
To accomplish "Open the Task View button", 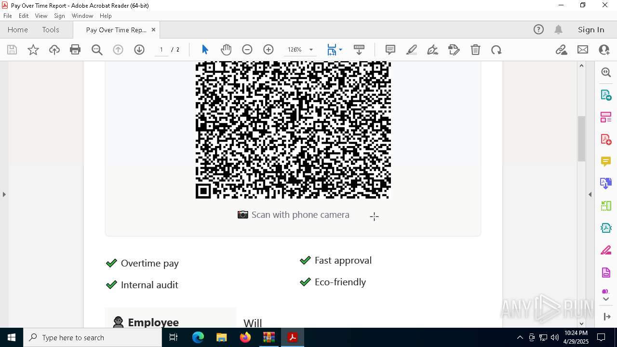I will [174, 337].
